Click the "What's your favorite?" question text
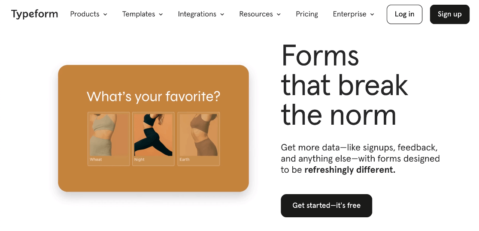Screen dimensions: 479x231 point(153,96)
